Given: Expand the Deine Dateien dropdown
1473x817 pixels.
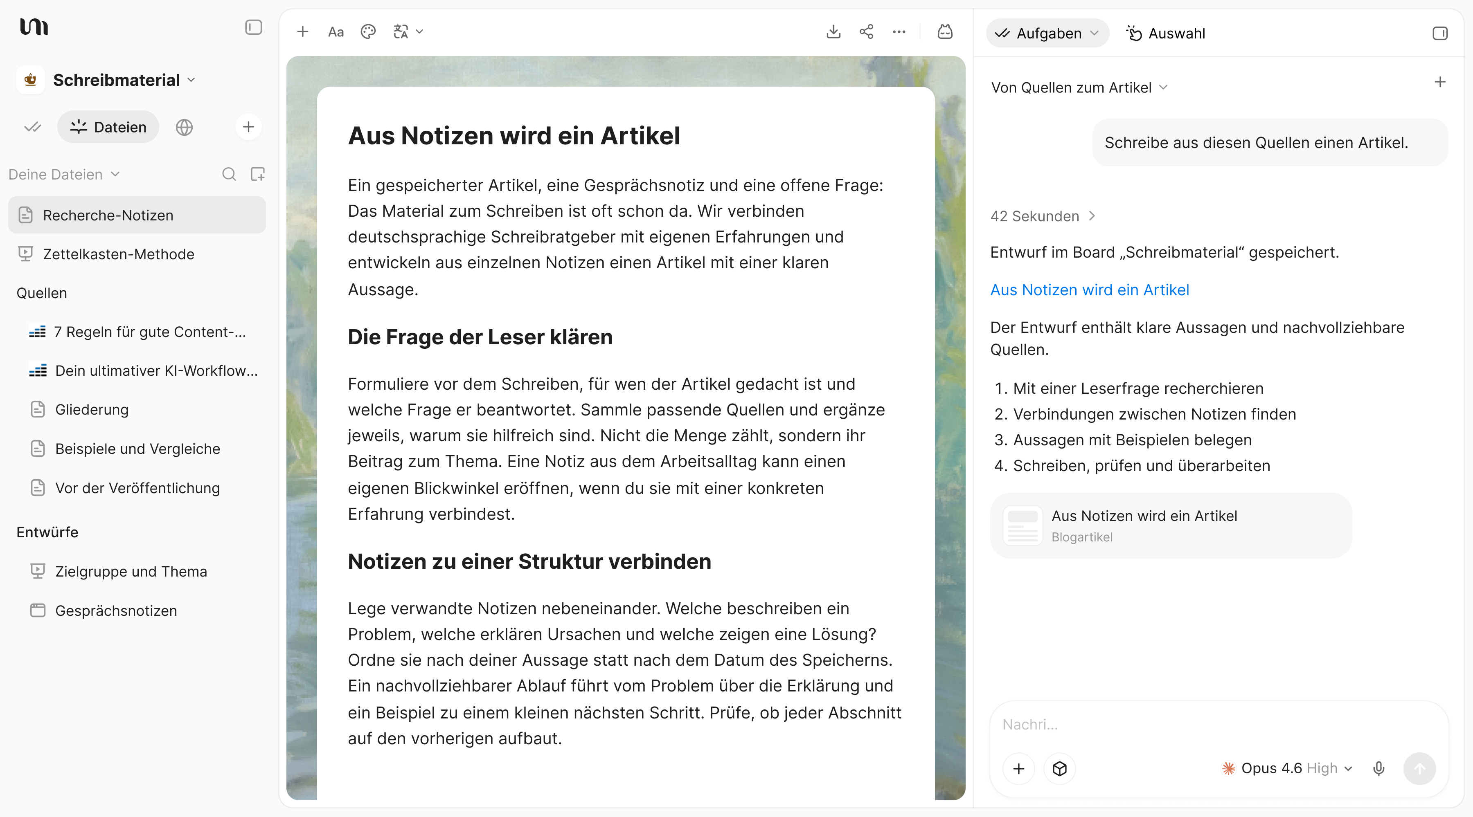Looking at the screenshot, I should click(x=64, y=174).
